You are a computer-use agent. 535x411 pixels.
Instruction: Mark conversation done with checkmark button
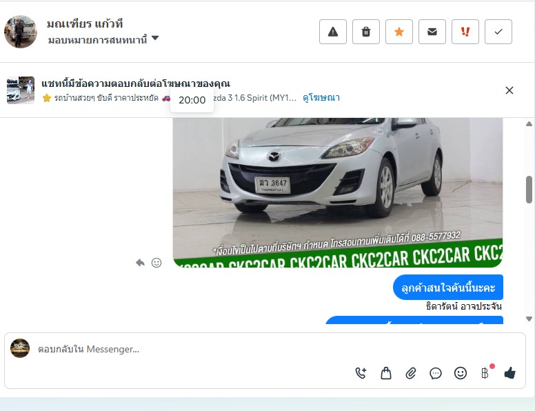(498, 32)
